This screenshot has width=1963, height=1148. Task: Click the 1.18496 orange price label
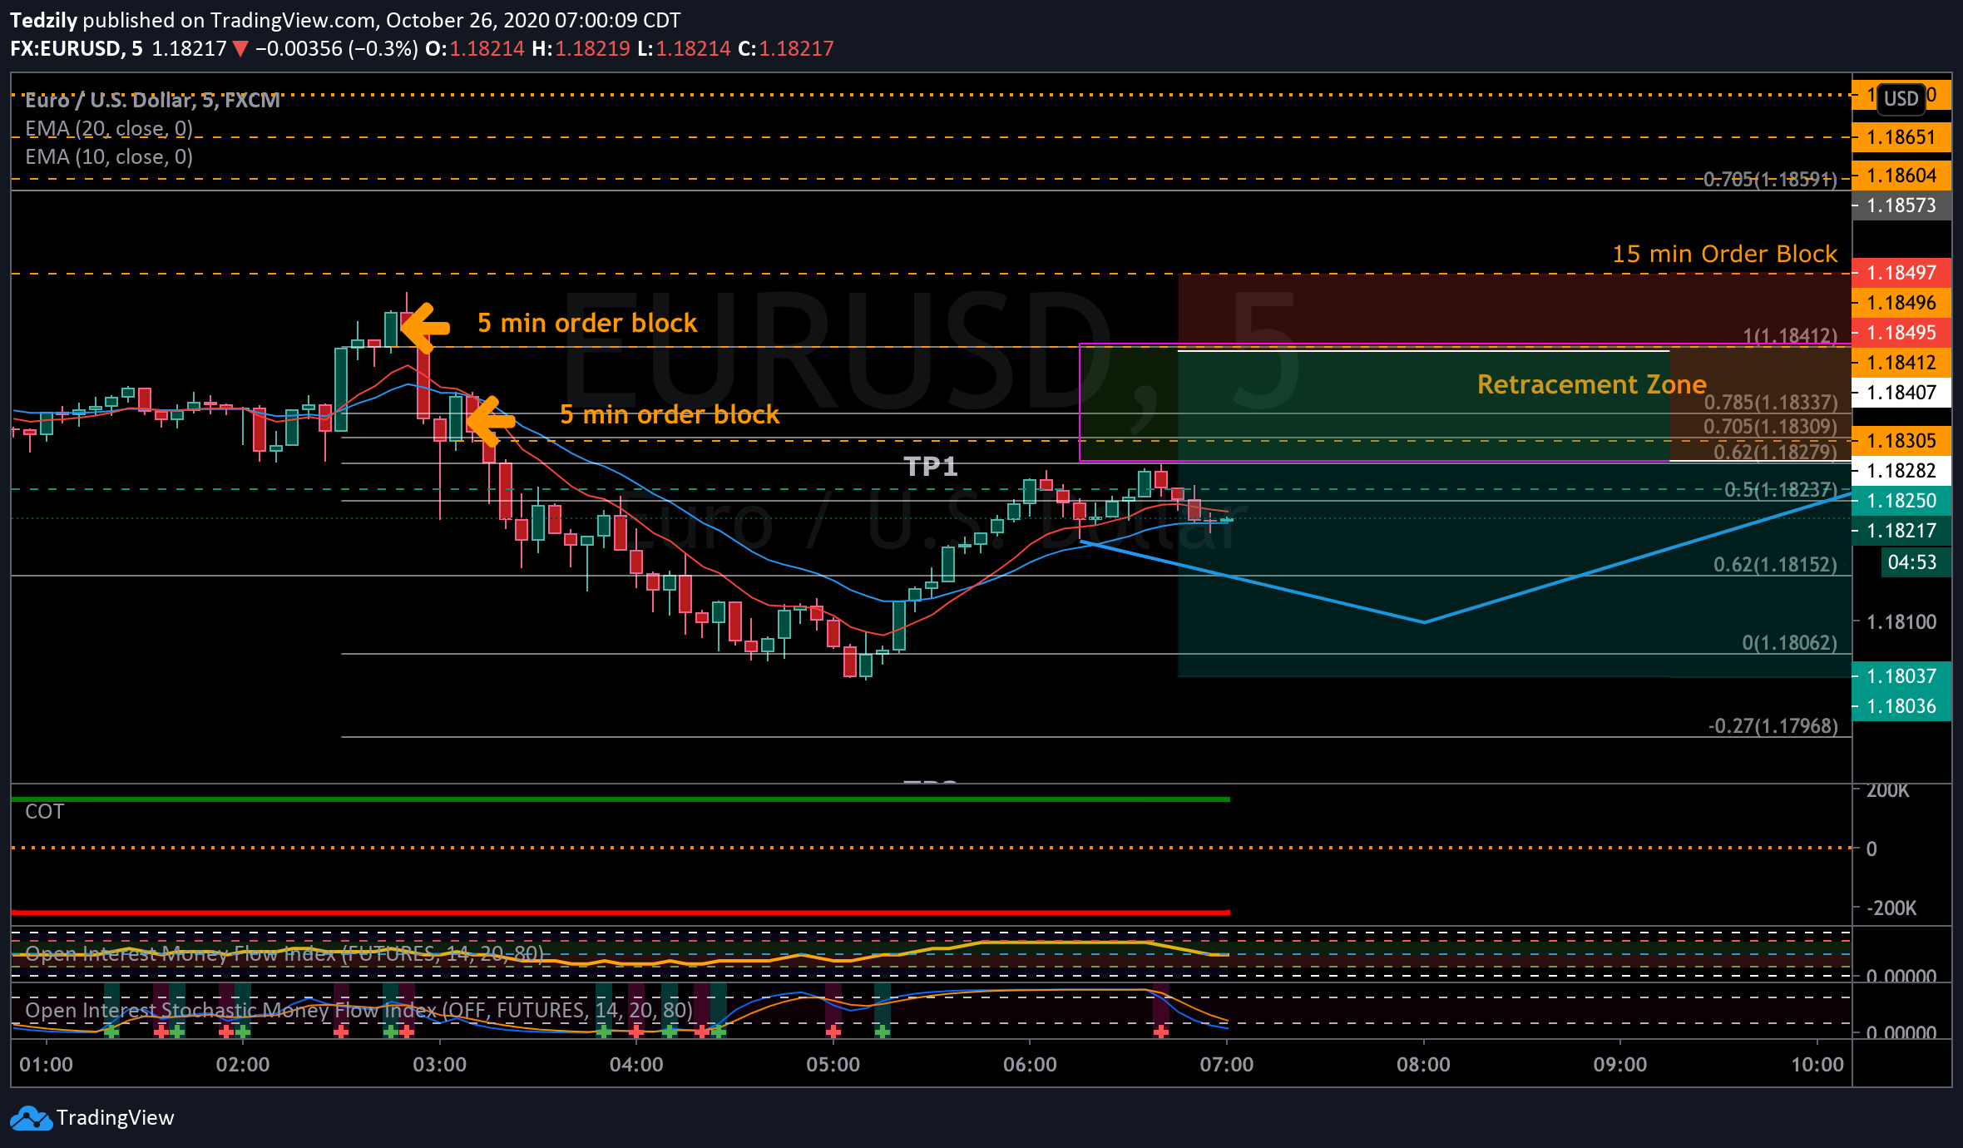1901,303
